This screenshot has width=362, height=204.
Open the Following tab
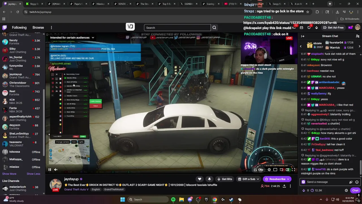[19, 27]
